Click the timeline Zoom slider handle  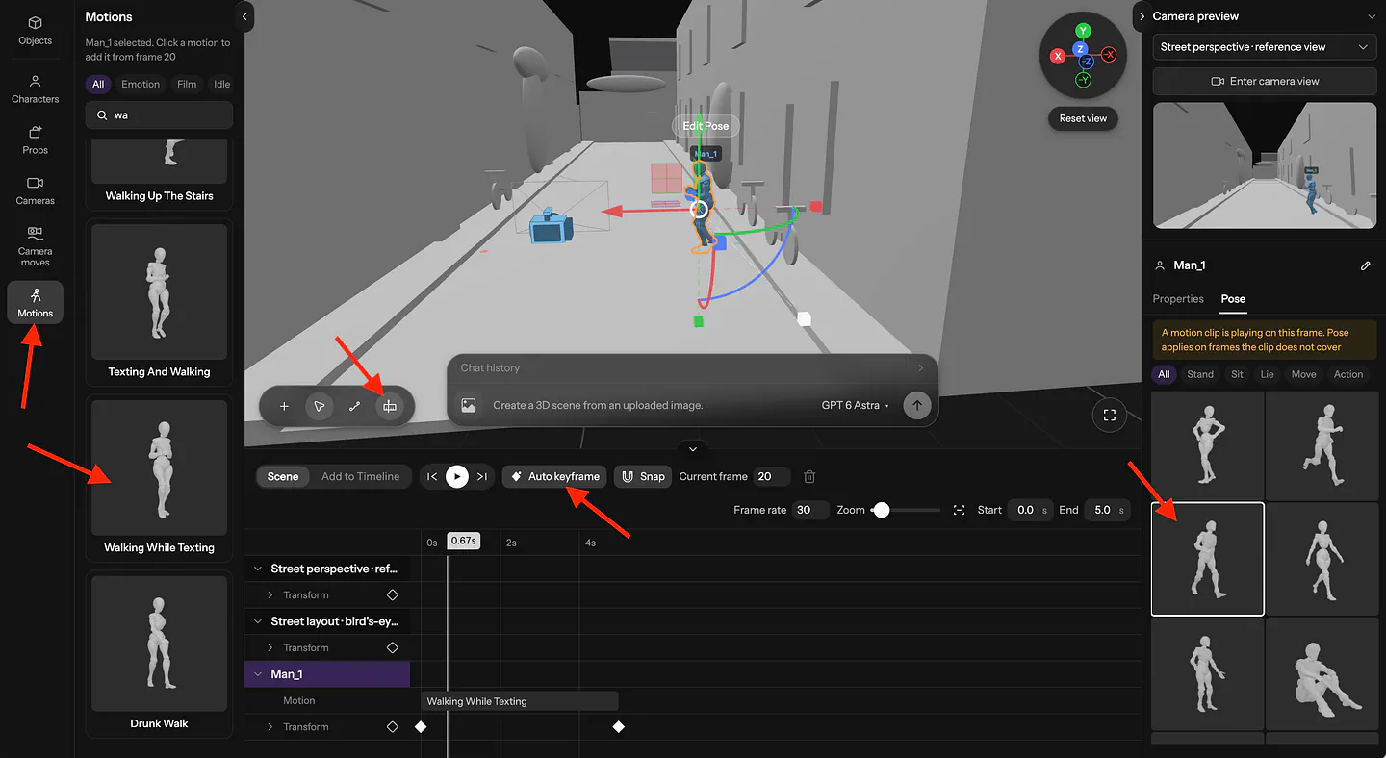click(881, 510)
